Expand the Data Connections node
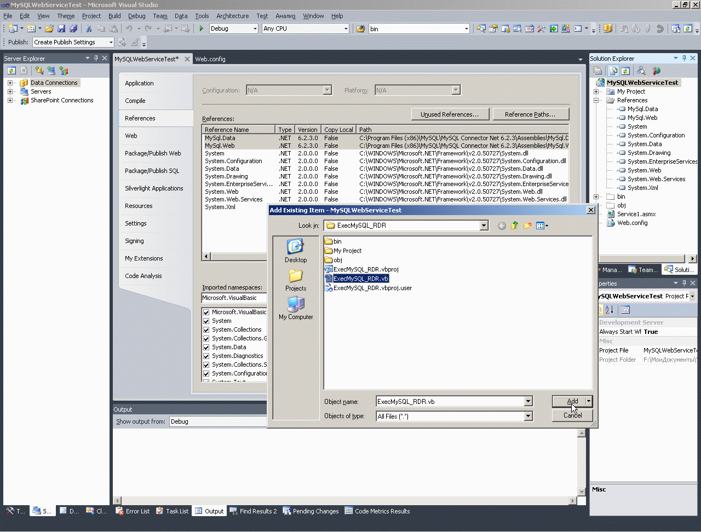 click(x=10, y=83)
